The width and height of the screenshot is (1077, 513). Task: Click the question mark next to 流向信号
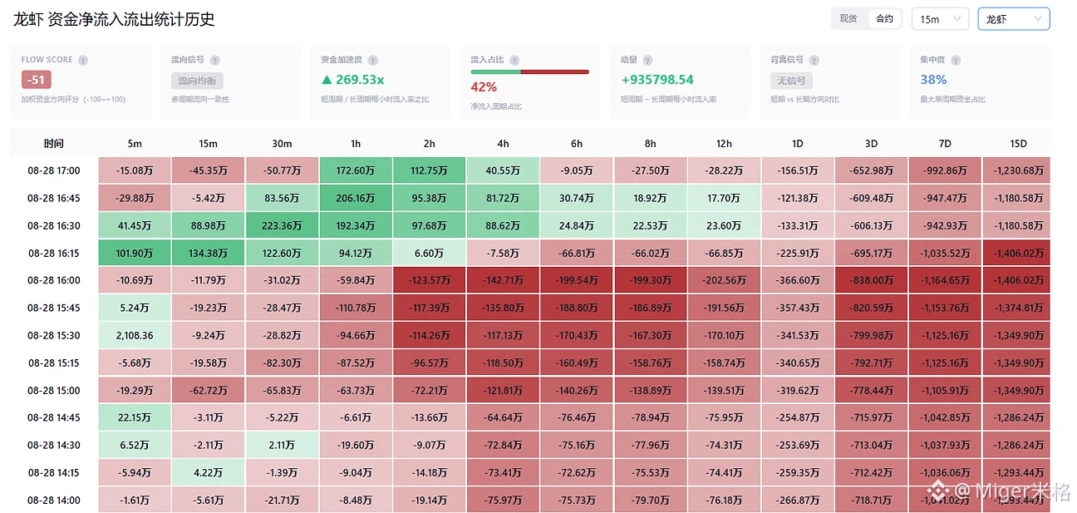click(x=215, y=61)
